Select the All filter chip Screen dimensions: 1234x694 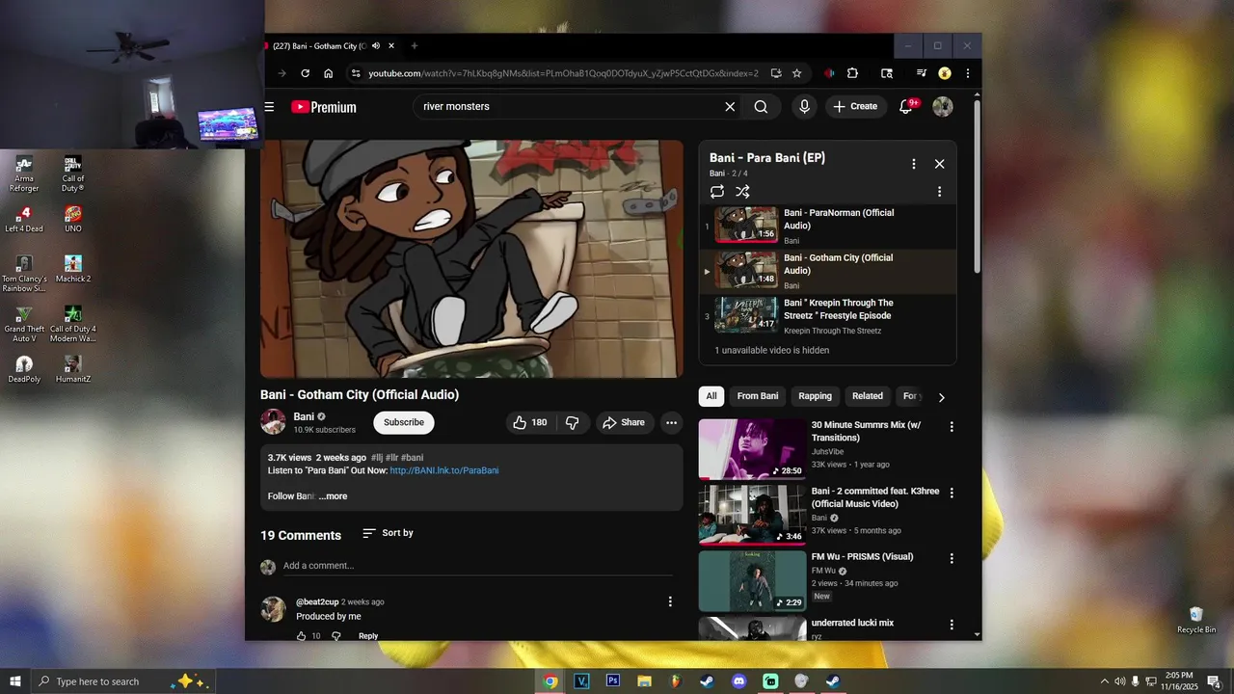[711, 396]
